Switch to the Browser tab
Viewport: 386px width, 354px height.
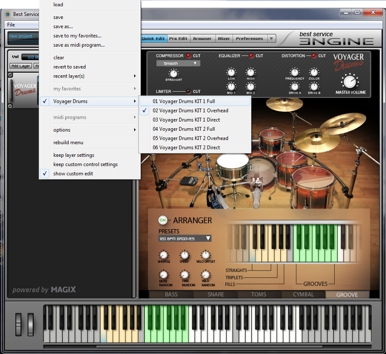[202, 39]
